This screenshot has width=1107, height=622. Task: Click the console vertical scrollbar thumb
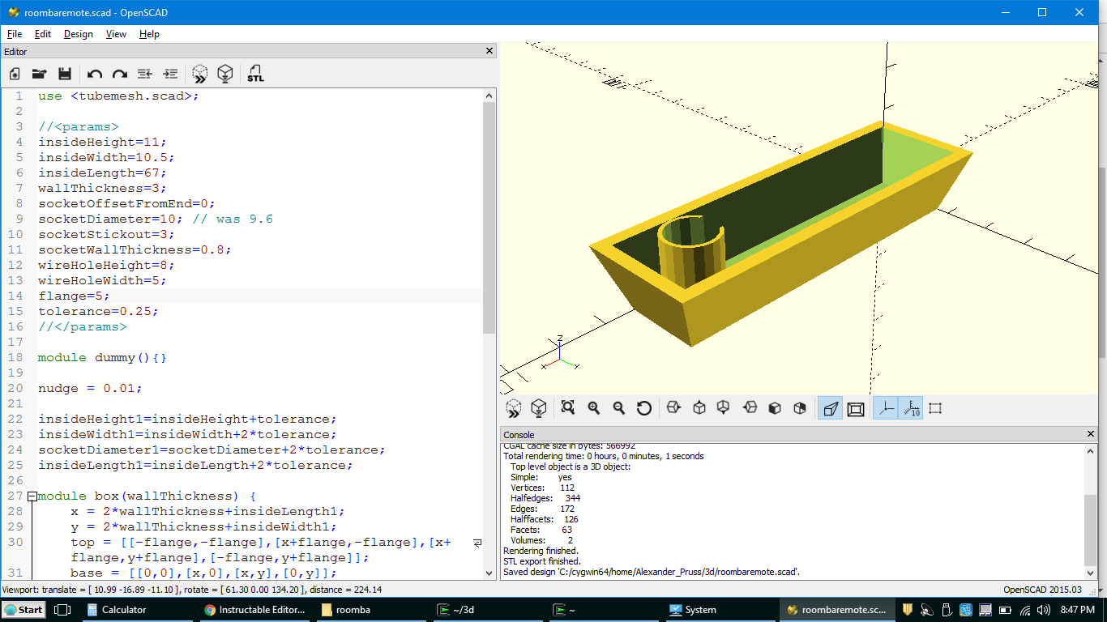tap(1090, 530)
